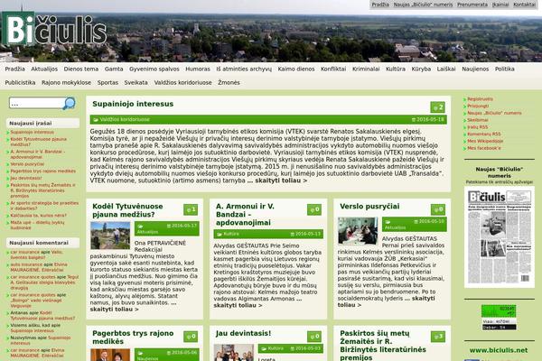
Task: Go to the Aktualijos category
Action: click(44, 69)
